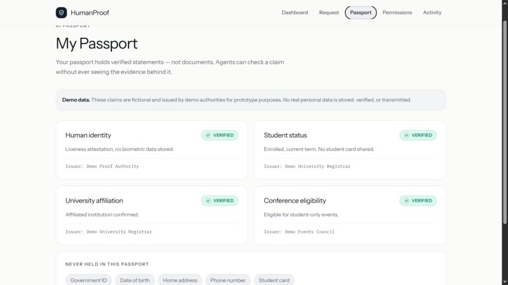Click checkmark icon in Conference eligibility badge
The image size is (508, 285).
407,201
